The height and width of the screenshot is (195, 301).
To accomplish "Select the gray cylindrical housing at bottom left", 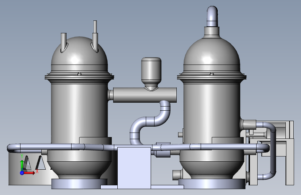I will tap(29, 169).
